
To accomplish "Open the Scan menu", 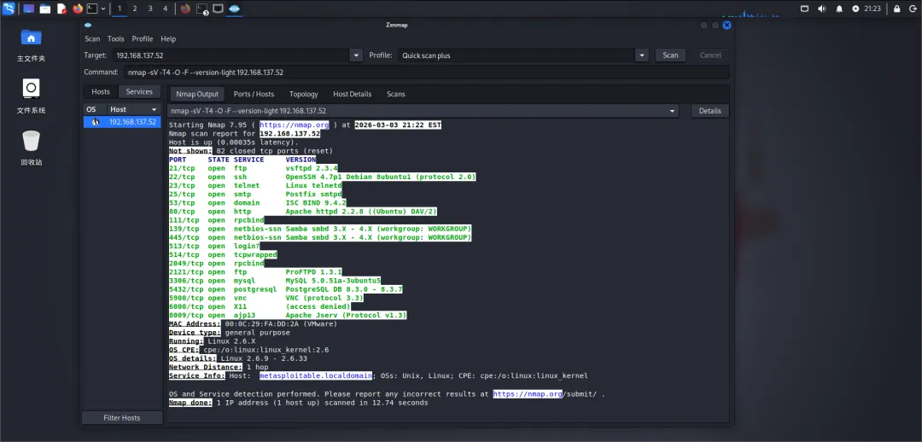I will 92,38.
